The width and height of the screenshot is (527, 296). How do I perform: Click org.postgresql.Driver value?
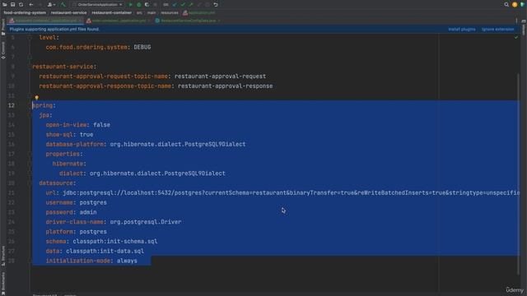pos(146,222)
